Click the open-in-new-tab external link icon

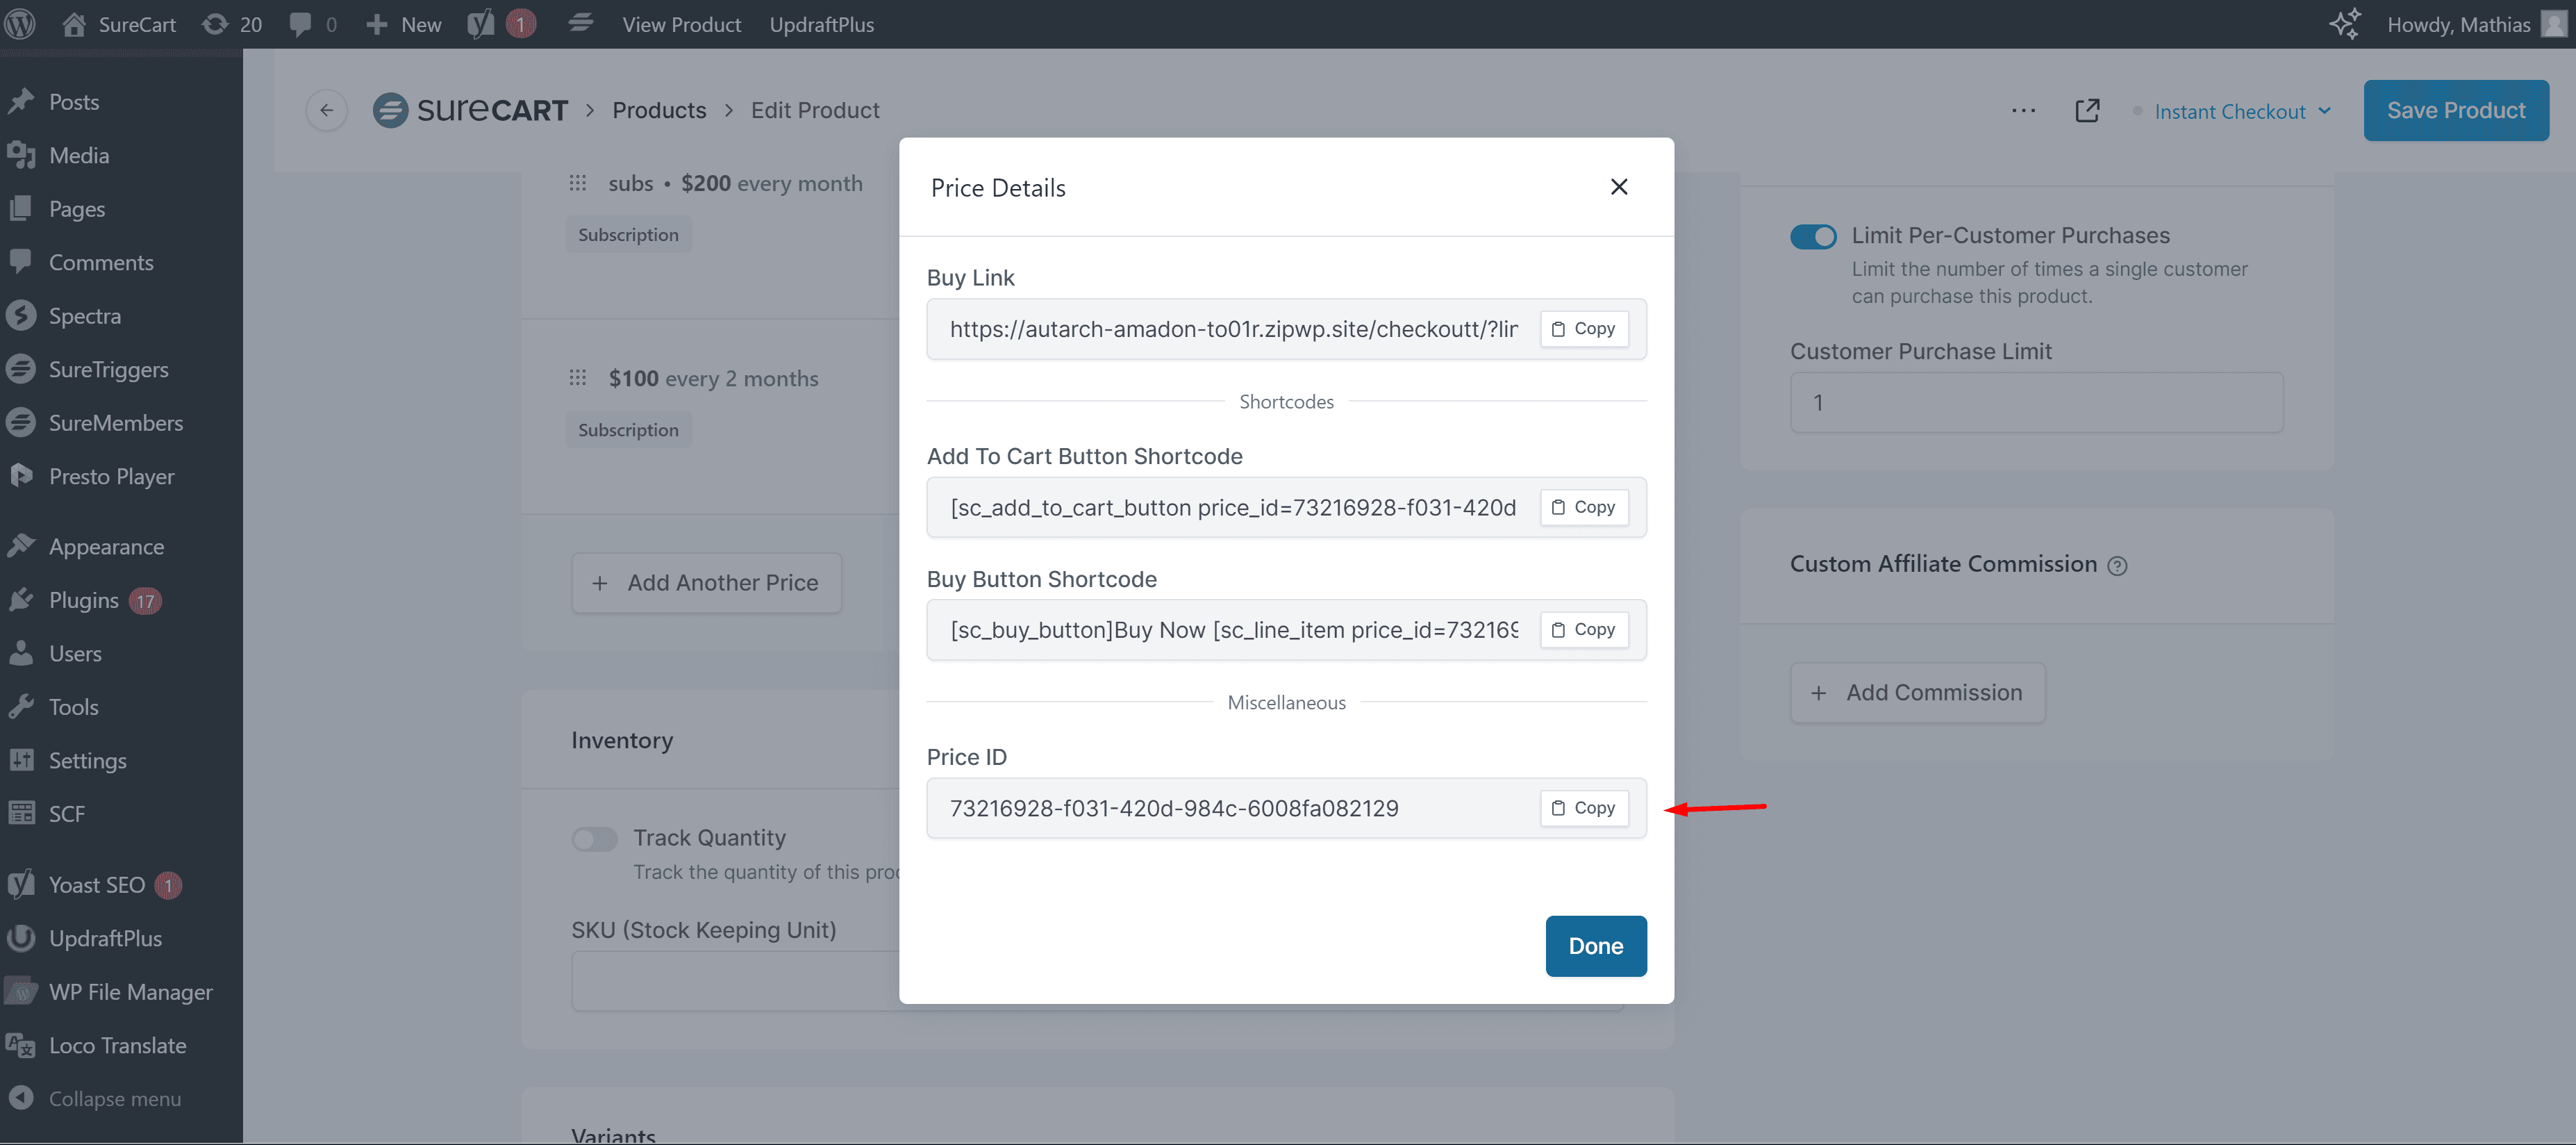pyautogui.click(x=2087, y=110)
